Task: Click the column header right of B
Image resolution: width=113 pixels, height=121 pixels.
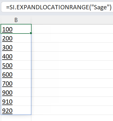Action: (x=72, y=20)
